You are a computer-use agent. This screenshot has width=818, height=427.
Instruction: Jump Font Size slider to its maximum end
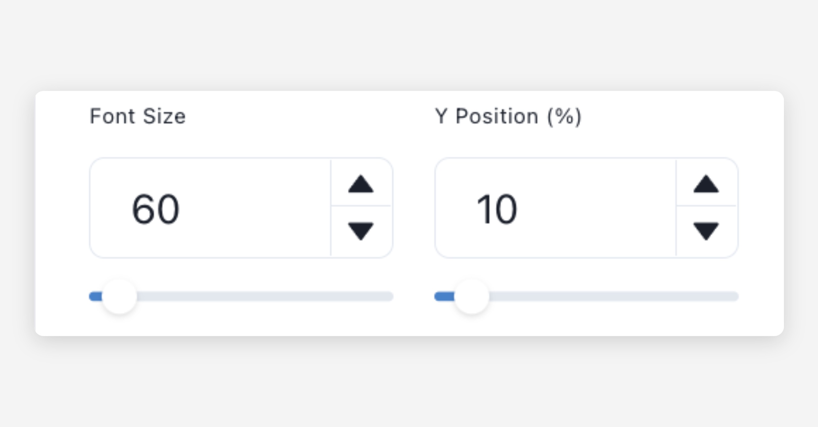click(x=391, y=297)
